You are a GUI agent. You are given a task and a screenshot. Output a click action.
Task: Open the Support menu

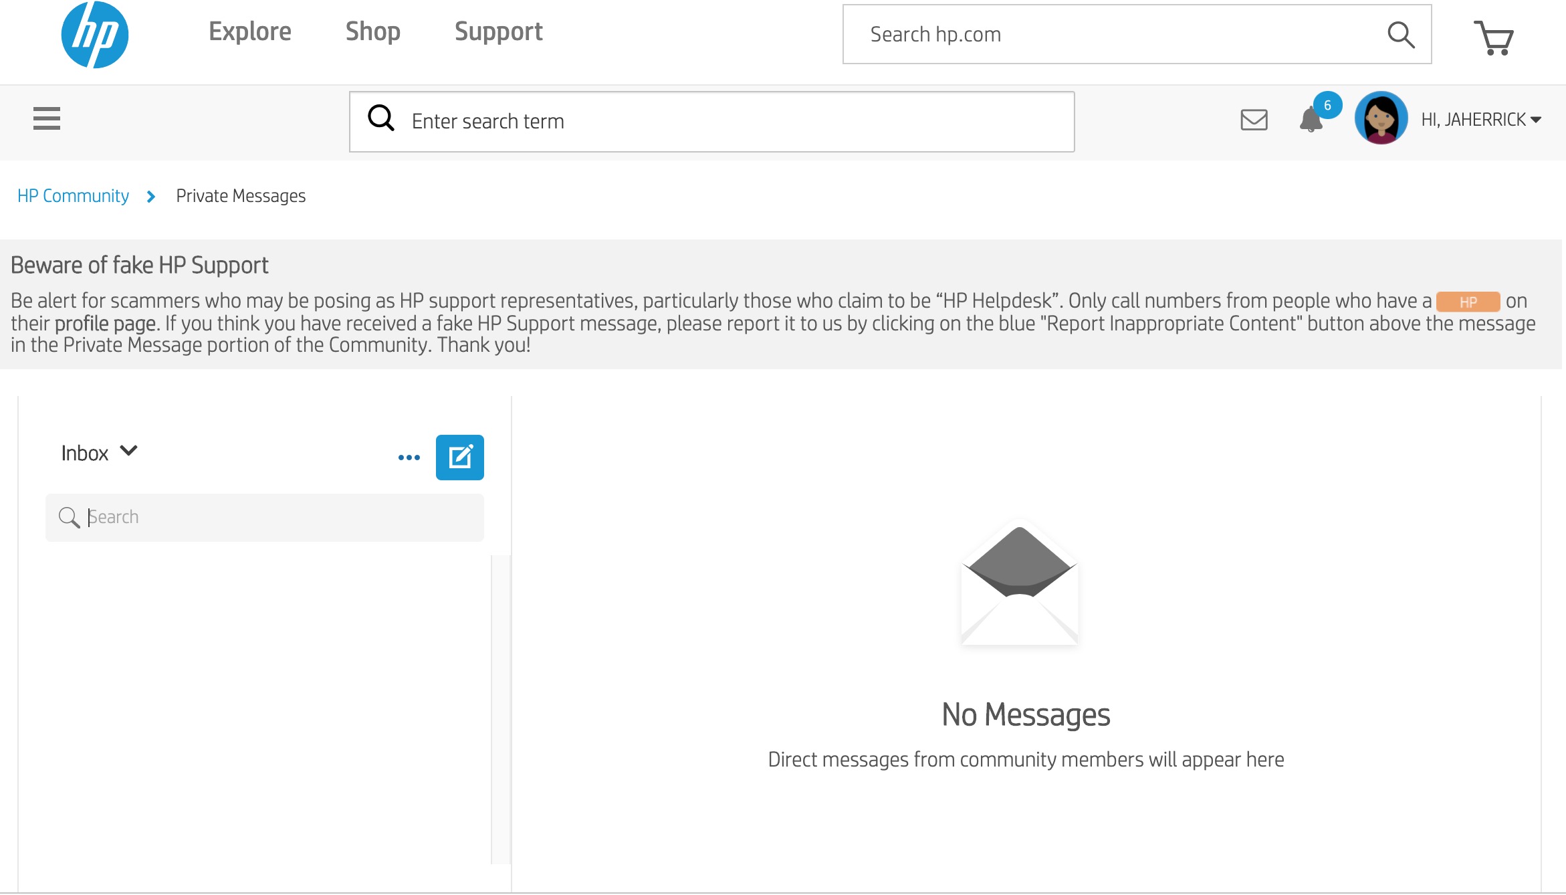tap(498, 32)
